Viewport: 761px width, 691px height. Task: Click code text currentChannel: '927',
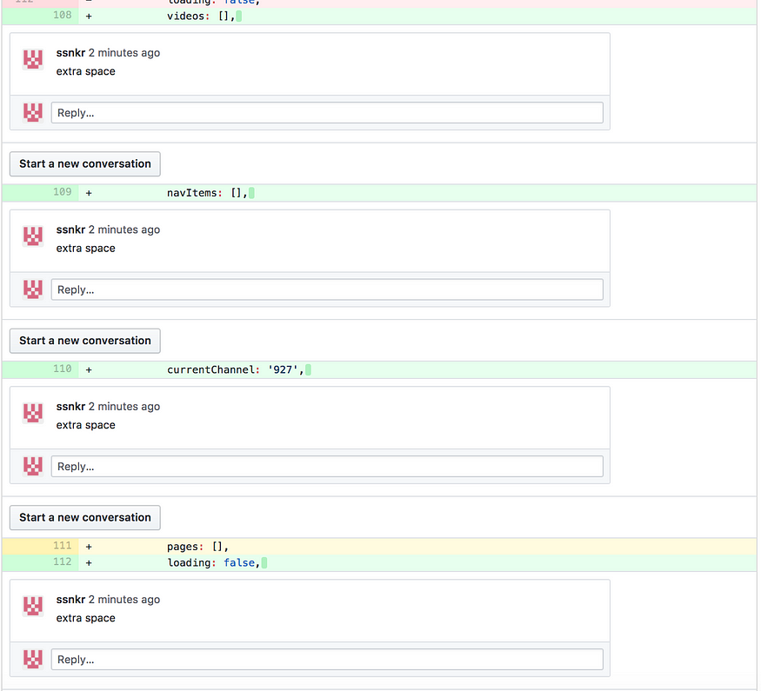[x=236, y=370]
